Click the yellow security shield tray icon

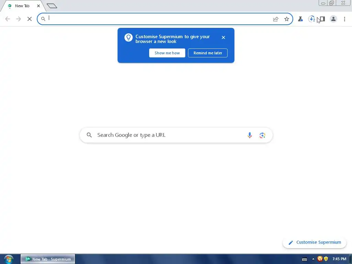click(326, 259)
